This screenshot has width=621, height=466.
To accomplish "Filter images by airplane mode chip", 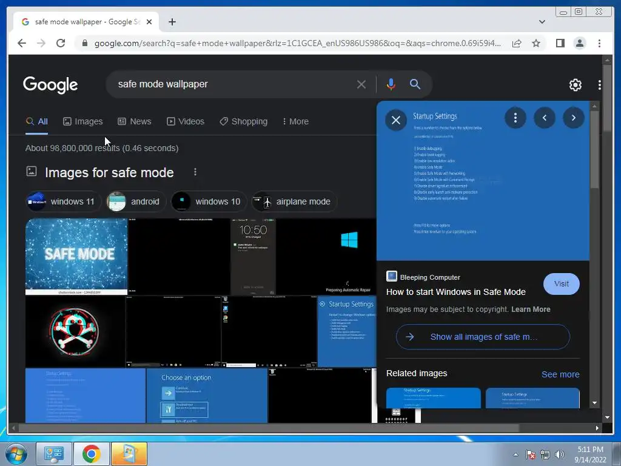I will tap(294, 201).
